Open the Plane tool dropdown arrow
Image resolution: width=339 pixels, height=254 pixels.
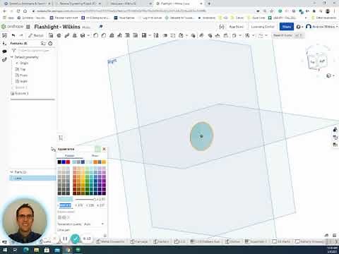click(254, 35)
